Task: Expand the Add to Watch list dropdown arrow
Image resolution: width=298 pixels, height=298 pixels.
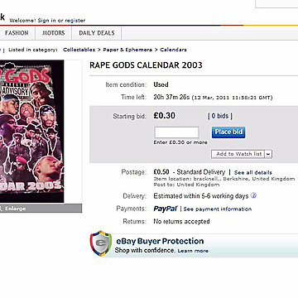Action: click(x=268, y=154)
